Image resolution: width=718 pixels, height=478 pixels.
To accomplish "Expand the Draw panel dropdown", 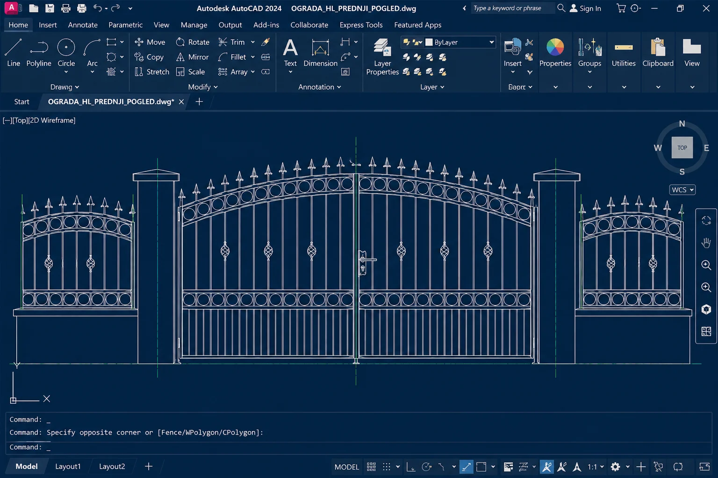I will pos(65,87).
